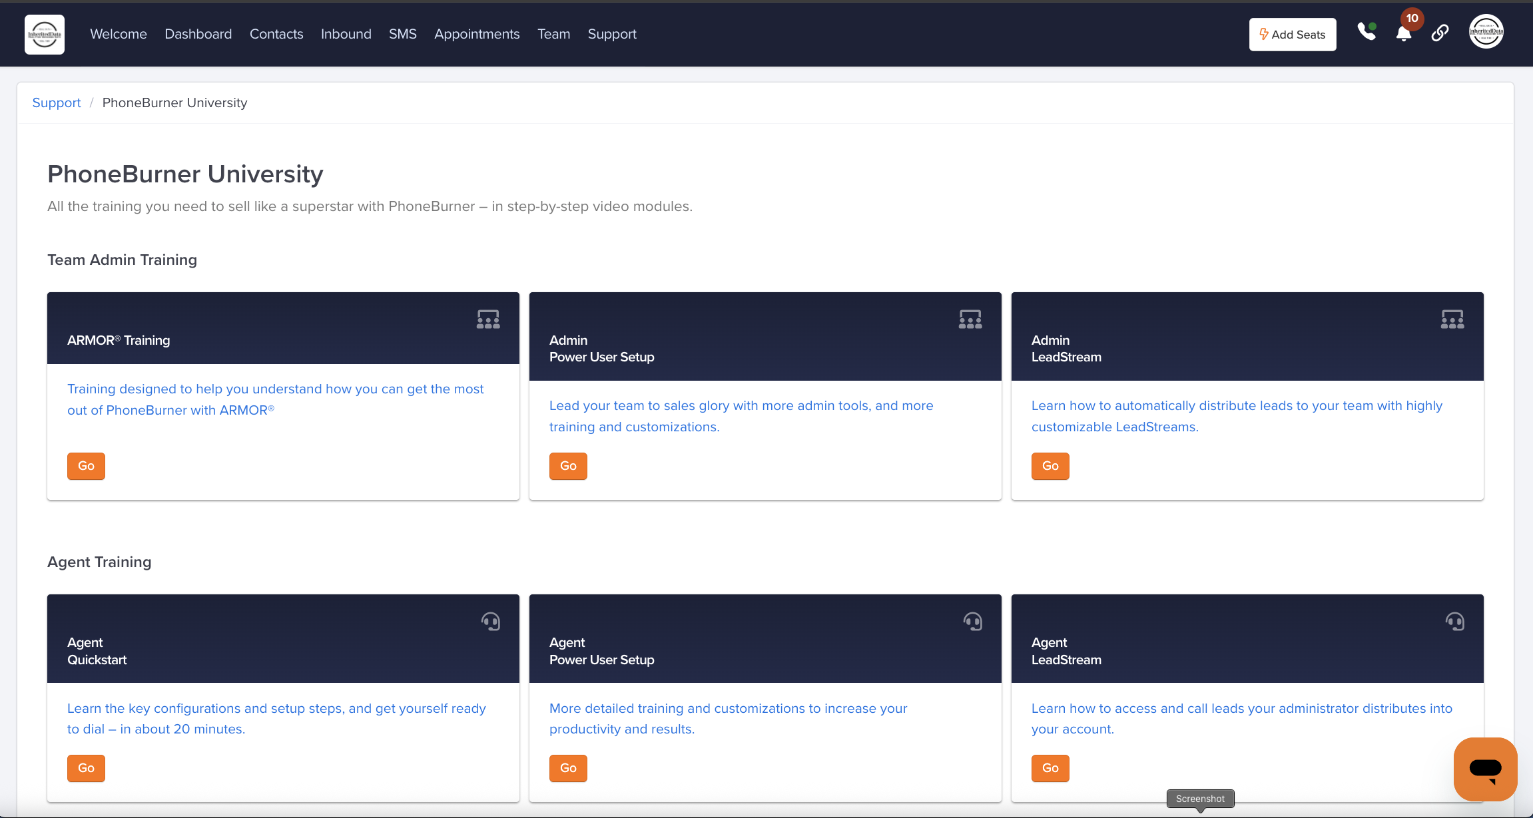Viewport: 1533px width, 818px height.
Task: Click the Add Seats button
Action: (1292, 35)
